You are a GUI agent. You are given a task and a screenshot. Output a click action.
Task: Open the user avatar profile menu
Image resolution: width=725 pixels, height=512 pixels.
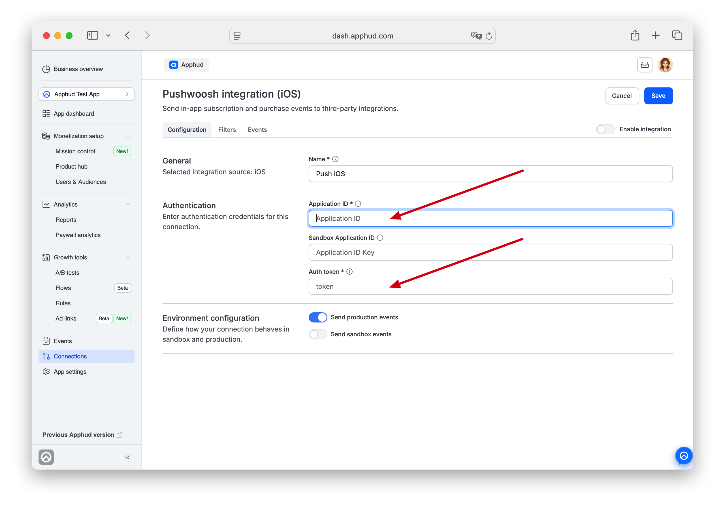pos(665,65)
